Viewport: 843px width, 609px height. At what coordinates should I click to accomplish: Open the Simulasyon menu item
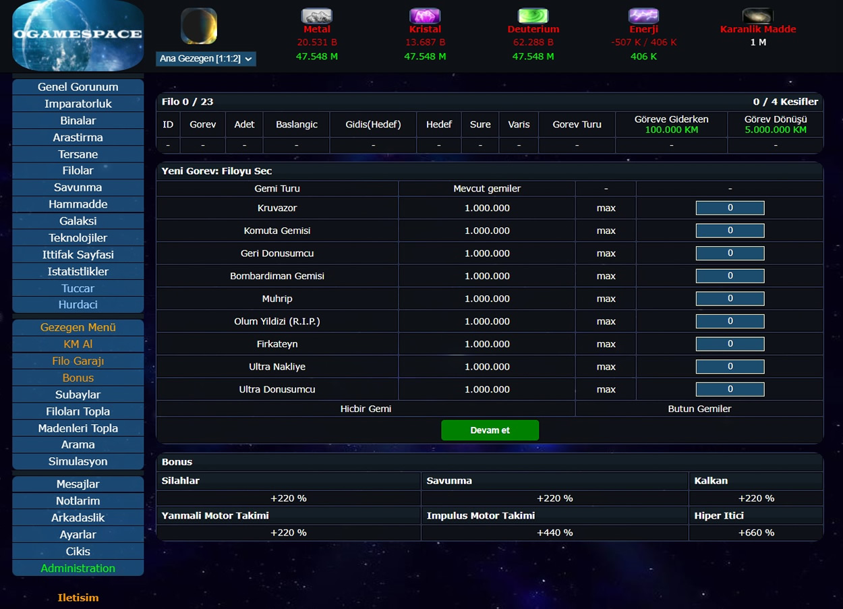78,462
